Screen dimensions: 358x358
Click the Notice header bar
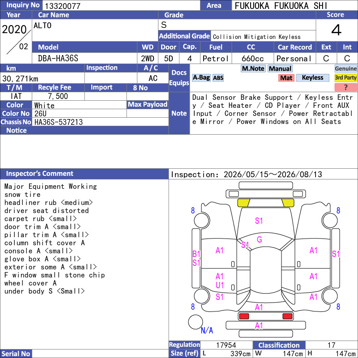tap(85, 130)
